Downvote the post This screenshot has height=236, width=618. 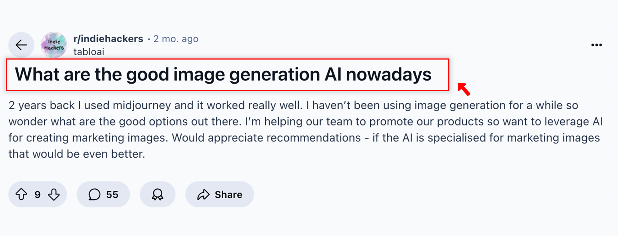click(x=54, y=194)
